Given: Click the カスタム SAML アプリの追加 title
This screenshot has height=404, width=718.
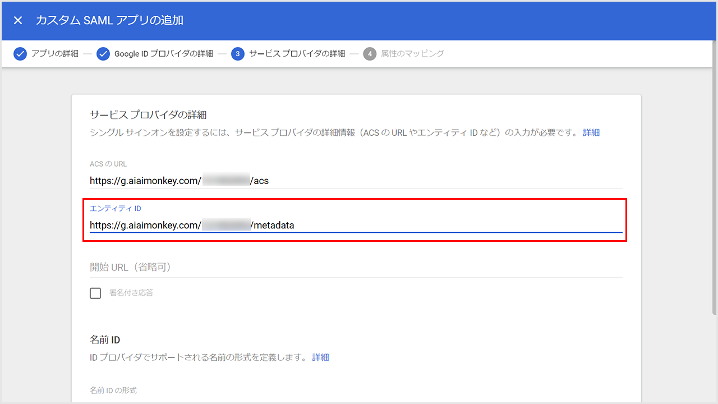Looking at the screenshot, I should tap(109, 20).
